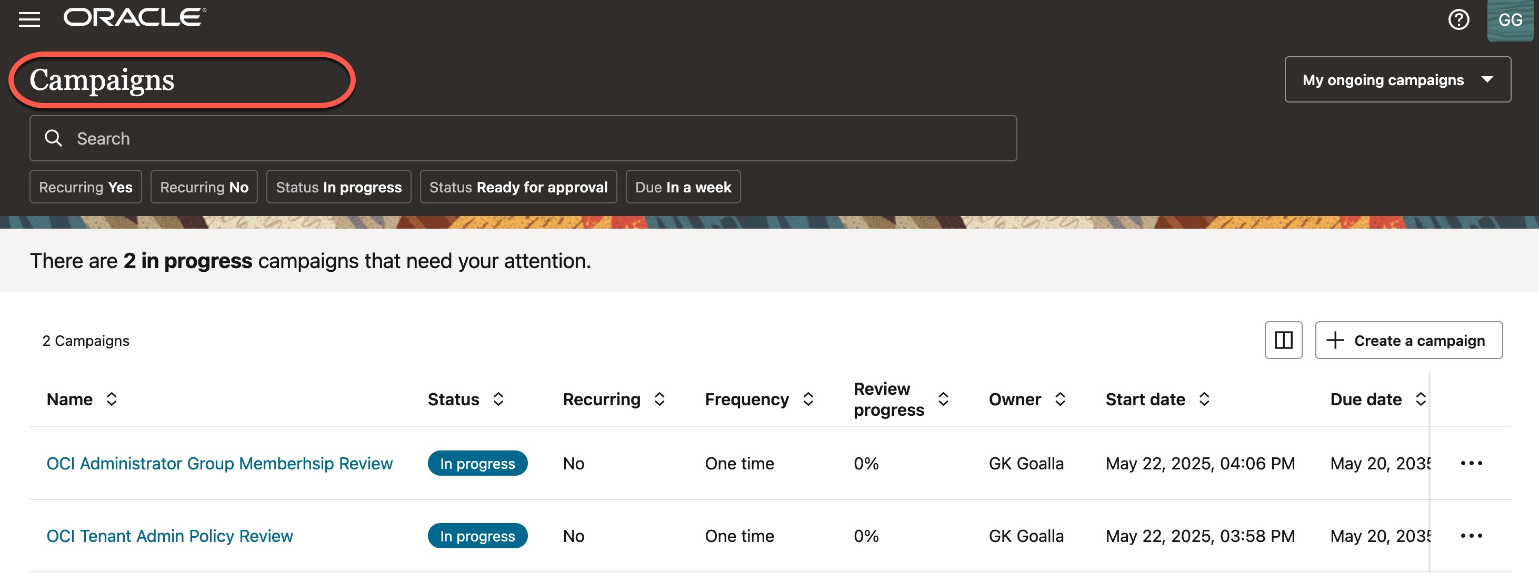Sort campaigns by Due date
Viewport: 1539px width, 574px height.
click(x=1421, y=399)
